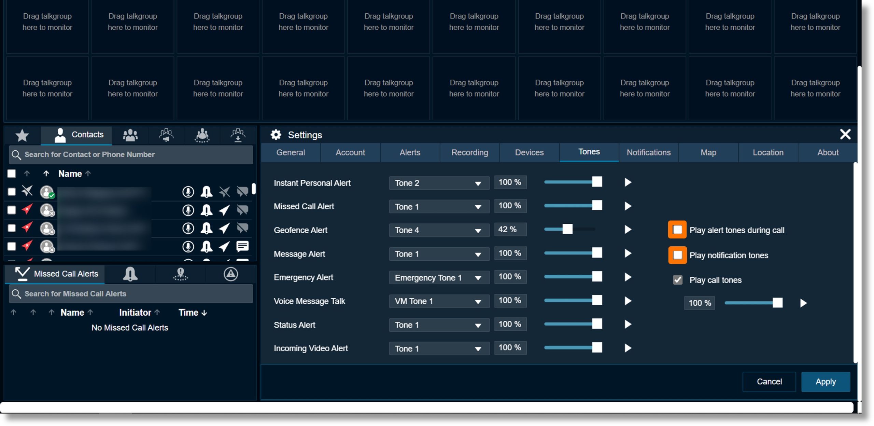Switch to the Alerts settings tab

[409, 152]
